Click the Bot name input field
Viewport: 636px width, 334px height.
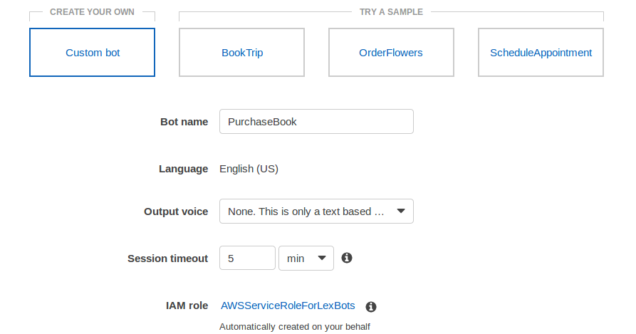pos(316,122)
